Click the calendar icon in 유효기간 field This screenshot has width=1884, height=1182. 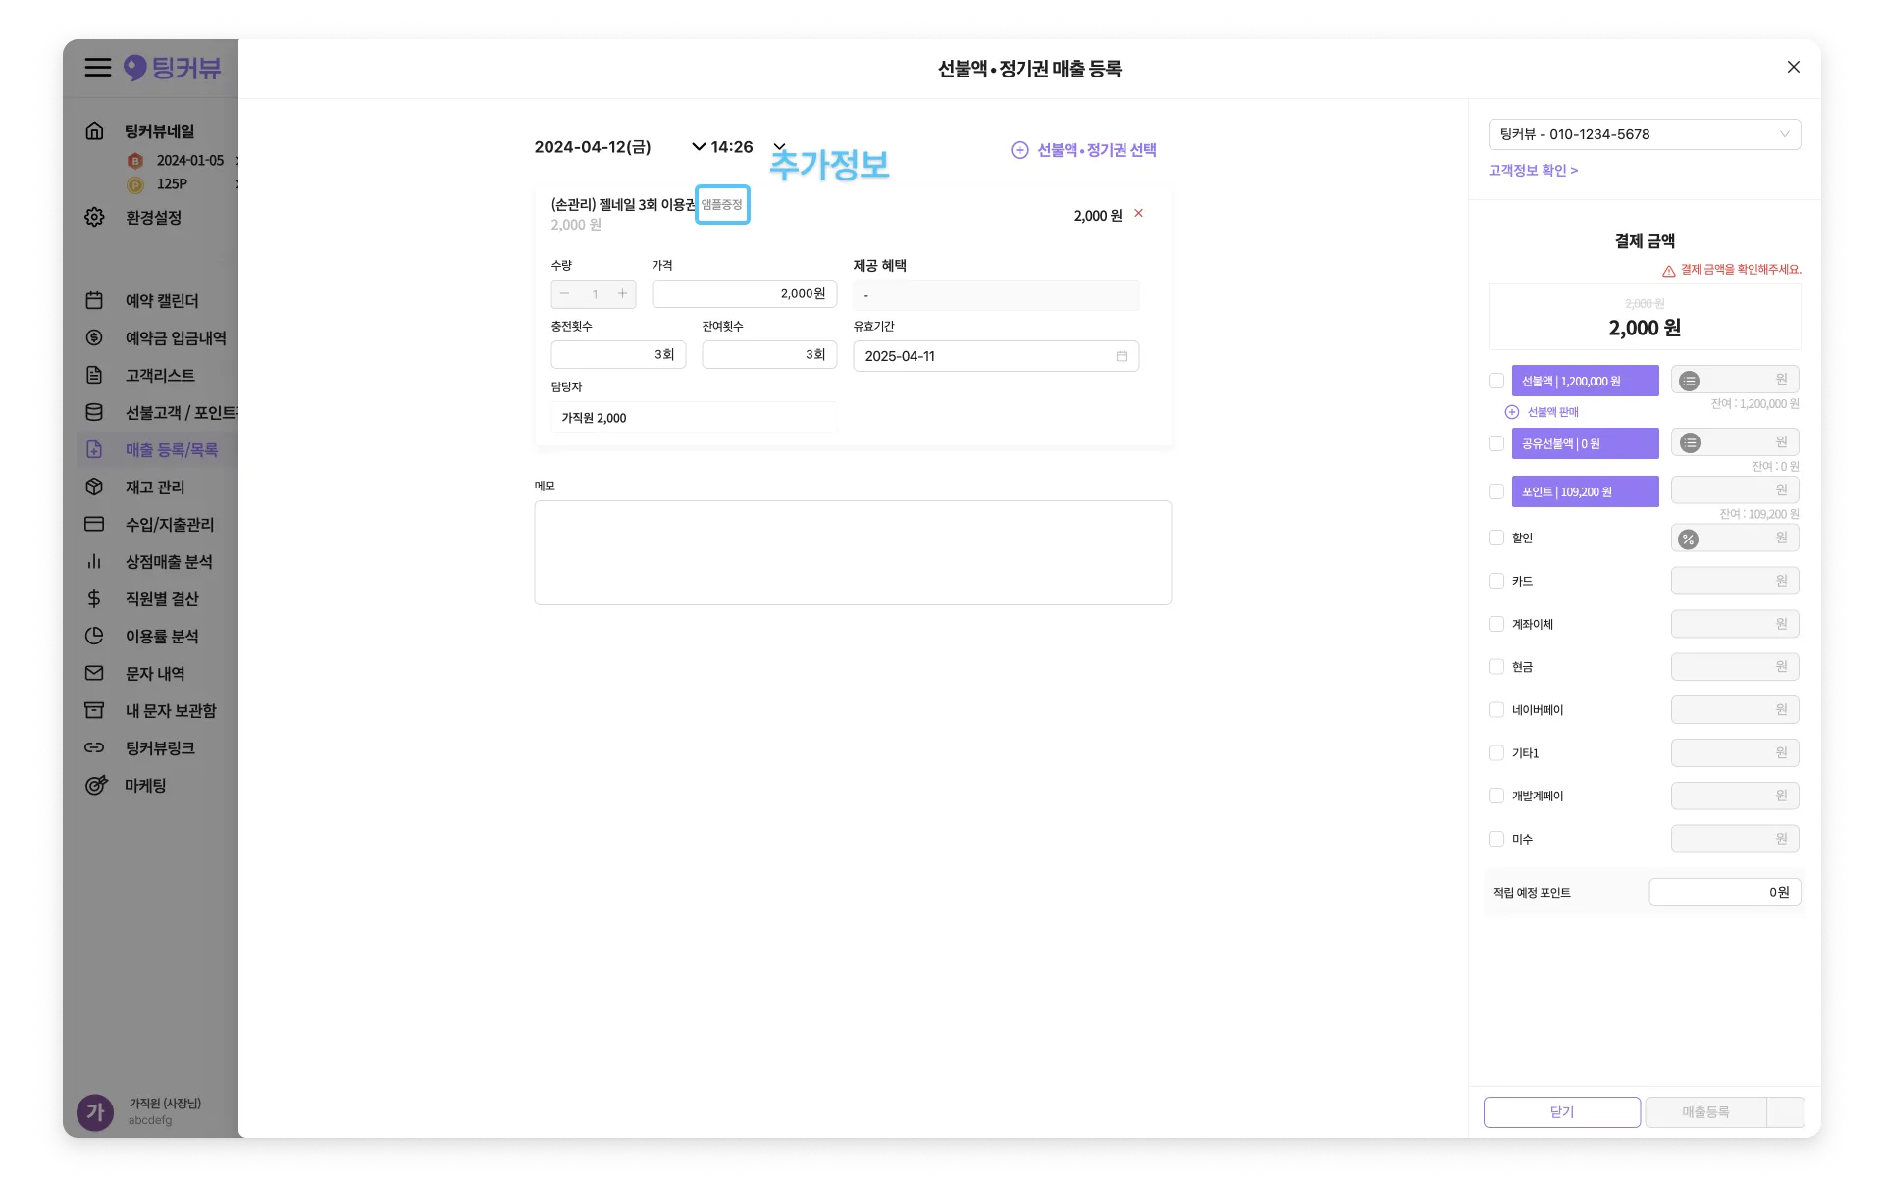(1122, 356)
